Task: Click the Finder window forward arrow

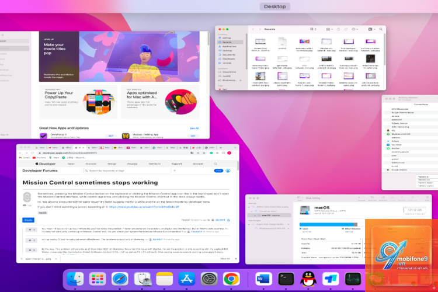Action: pos(260,29)
